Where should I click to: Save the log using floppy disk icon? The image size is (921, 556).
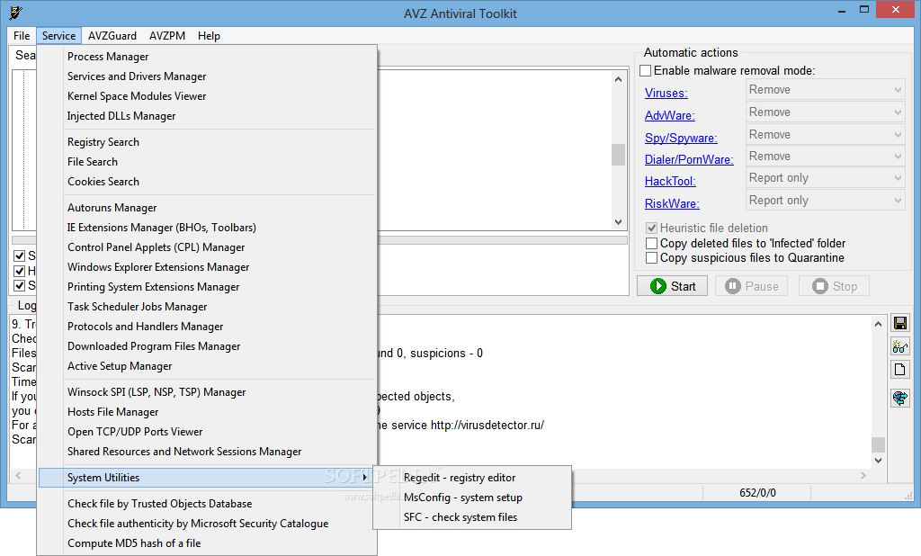(899, 323)
